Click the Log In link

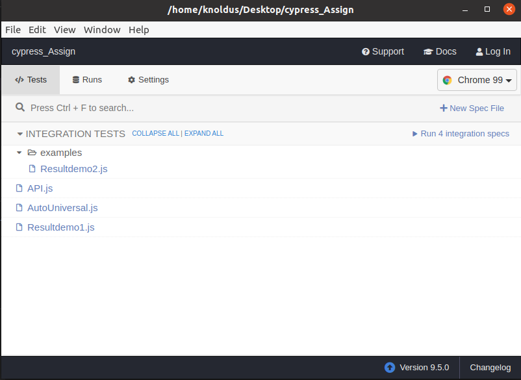pyautogui.click(x=493, y=52)
